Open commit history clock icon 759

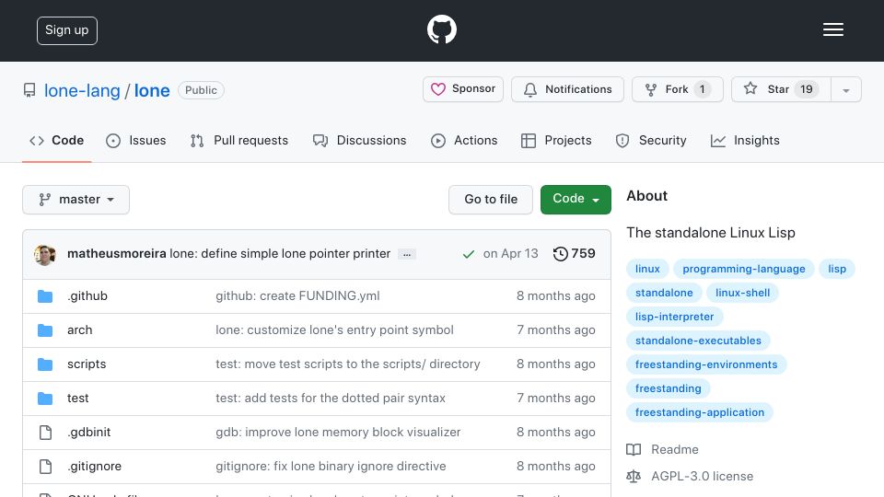click(x=560, y=254)
